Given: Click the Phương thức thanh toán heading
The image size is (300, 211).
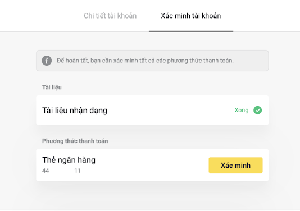Looking at the screenshot, I should (x=75, y=141).
